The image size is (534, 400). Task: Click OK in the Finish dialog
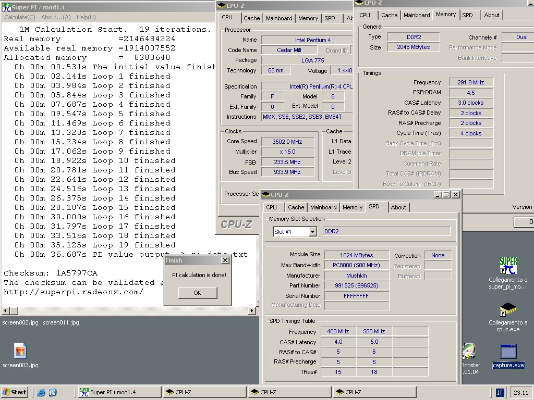198,293
